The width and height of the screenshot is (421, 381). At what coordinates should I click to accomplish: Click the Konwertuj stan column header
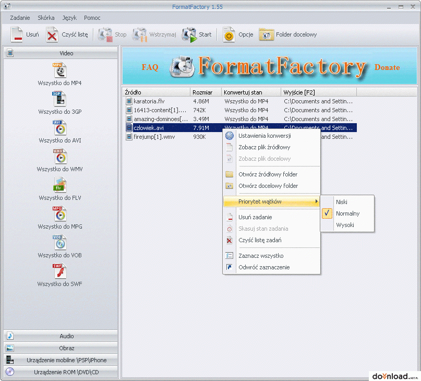click(x=251, y=92)
